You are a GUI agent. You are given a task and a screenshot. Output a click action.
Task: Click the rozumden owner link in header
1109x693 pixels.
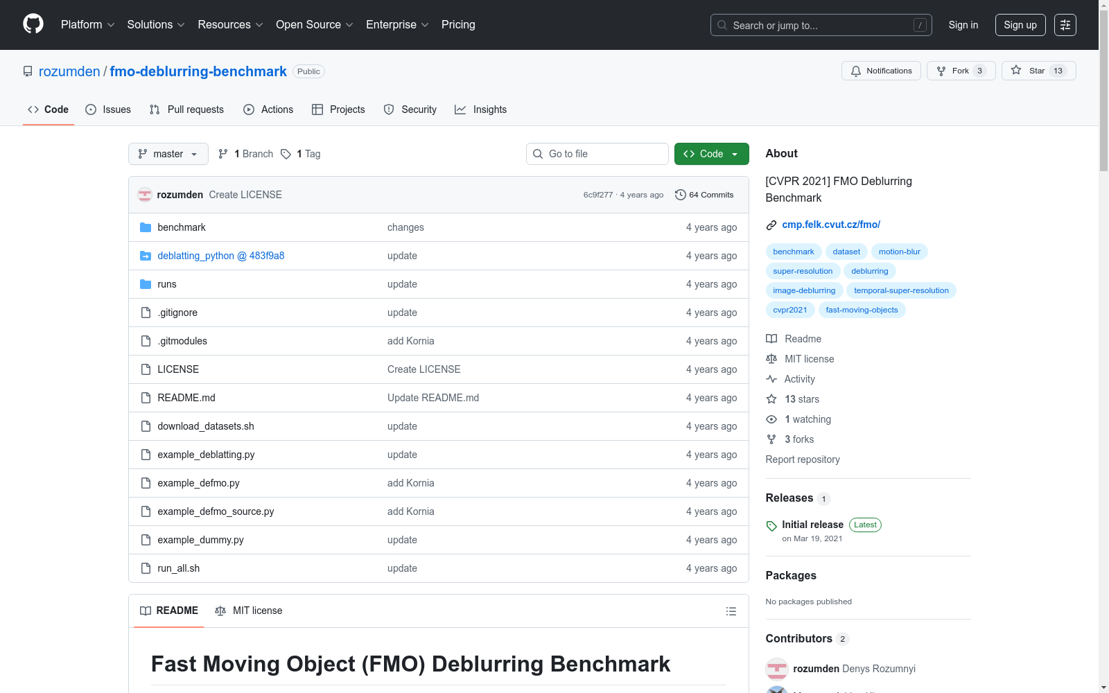pyautogui.click(x=69, y=71)
